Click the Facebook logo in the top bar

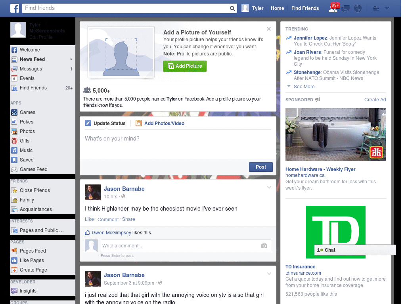(15, 8)
